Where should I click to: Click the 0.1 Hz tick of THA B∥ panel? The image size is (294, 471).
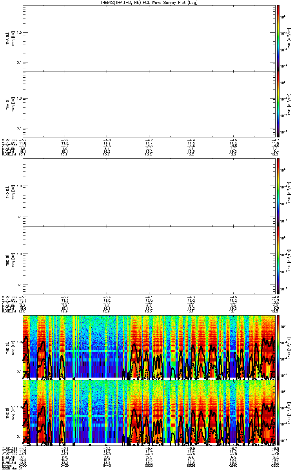tap(19, 128)
